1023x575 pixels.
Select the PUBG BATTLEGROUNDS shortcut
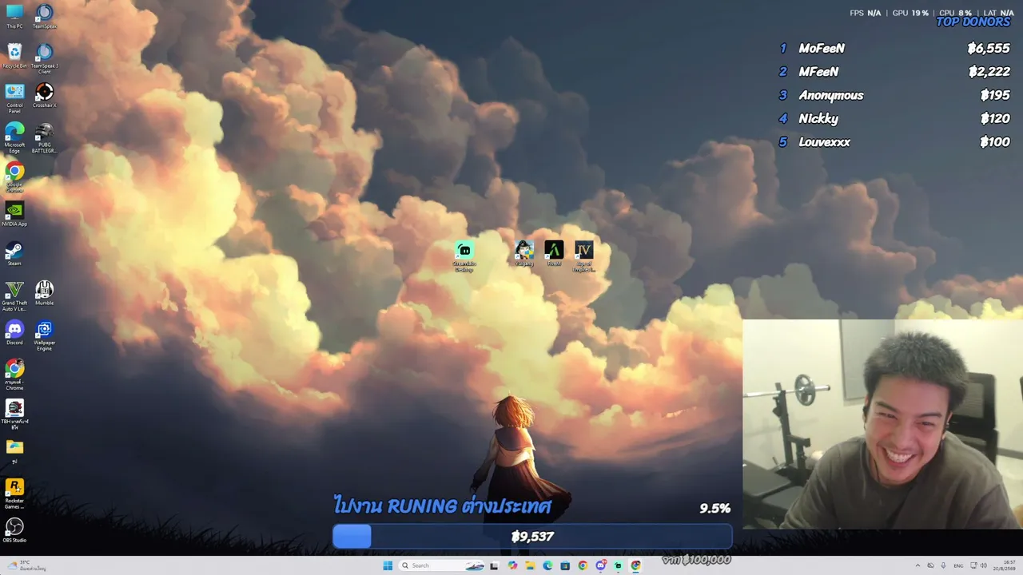pyautogui.click(x=45, y=137)
